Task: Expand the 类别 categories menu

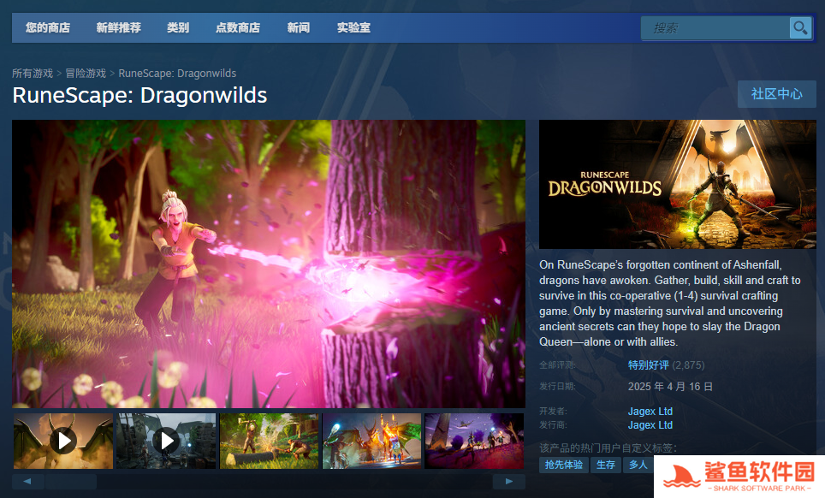Action: click(178, 28)
